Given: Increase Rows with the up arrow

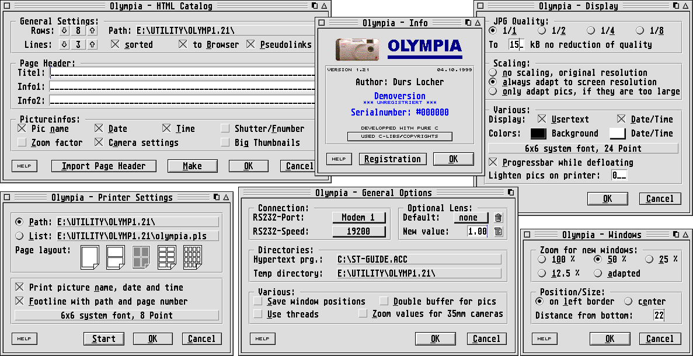Looking at the screenshot, I should 92,30.
